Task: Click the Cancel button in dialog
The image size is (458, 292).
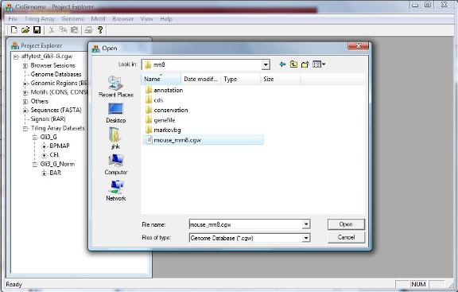Action: [346, 237]
